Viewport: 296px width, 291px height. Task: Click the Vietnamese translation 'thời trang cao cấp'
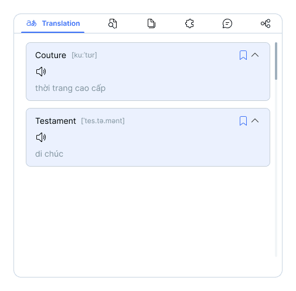tap(70, 88)
